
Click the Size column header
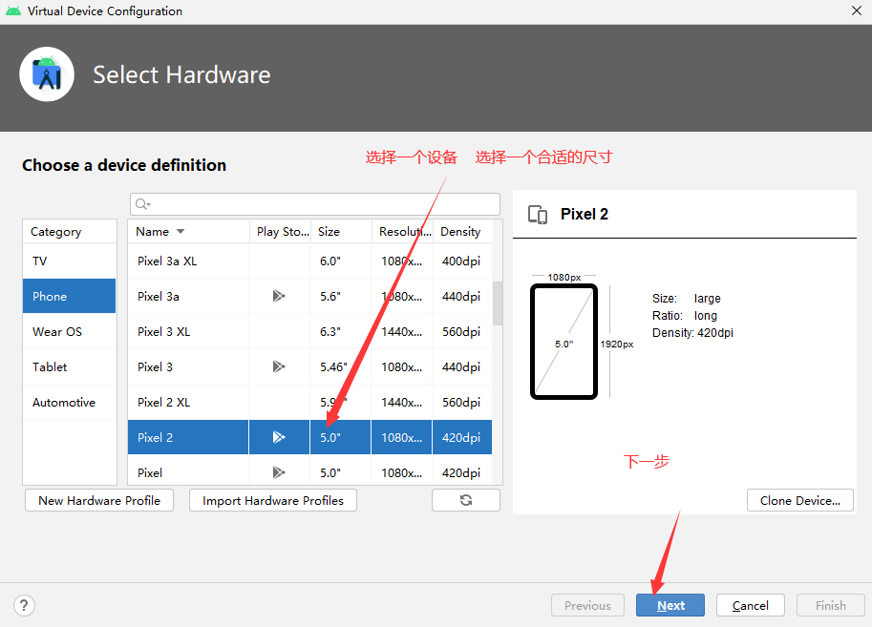pos(341,232)
